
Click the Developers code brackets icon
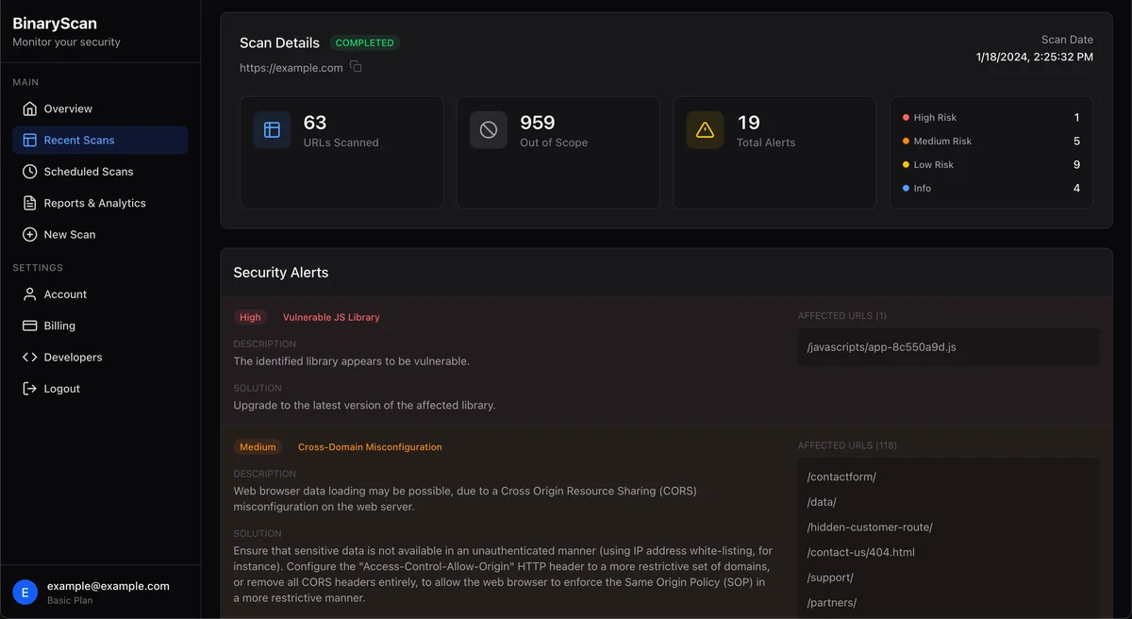tap(30, 358)
